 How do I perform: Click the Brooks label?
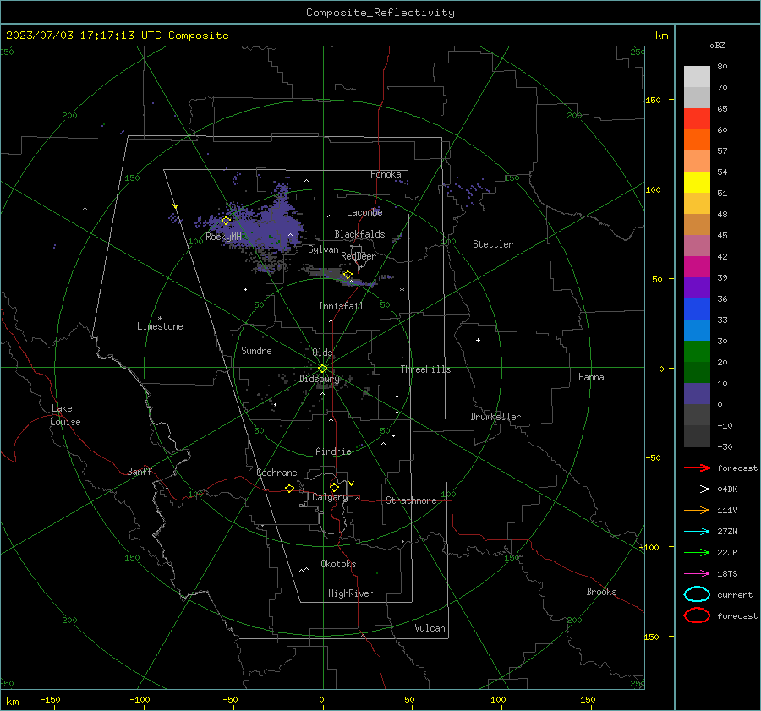[x=601, y=592]
